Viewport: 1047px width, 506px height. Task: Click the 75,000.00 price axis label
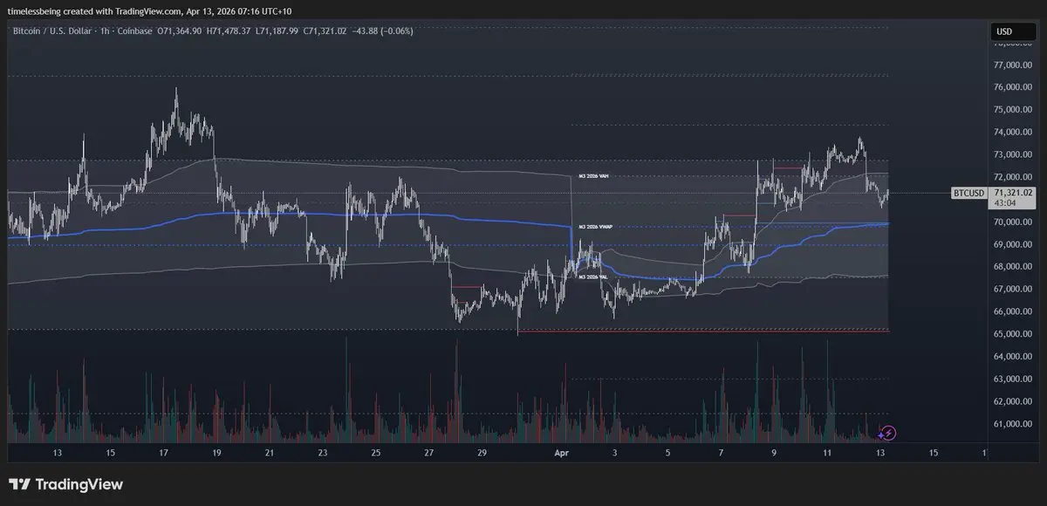pyautogui.click(x=1012, y=110)
